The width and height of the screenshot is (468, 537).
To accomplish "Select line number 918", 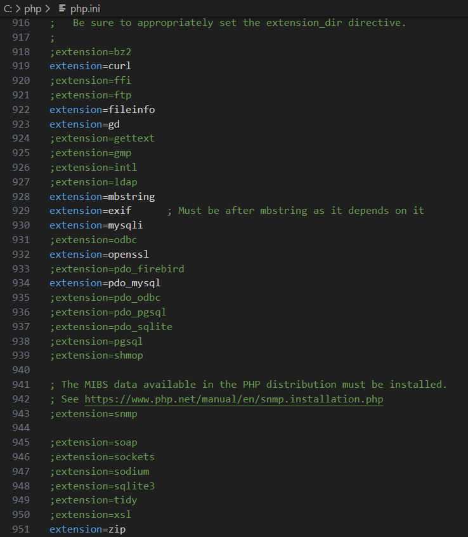I will (21, 51).
